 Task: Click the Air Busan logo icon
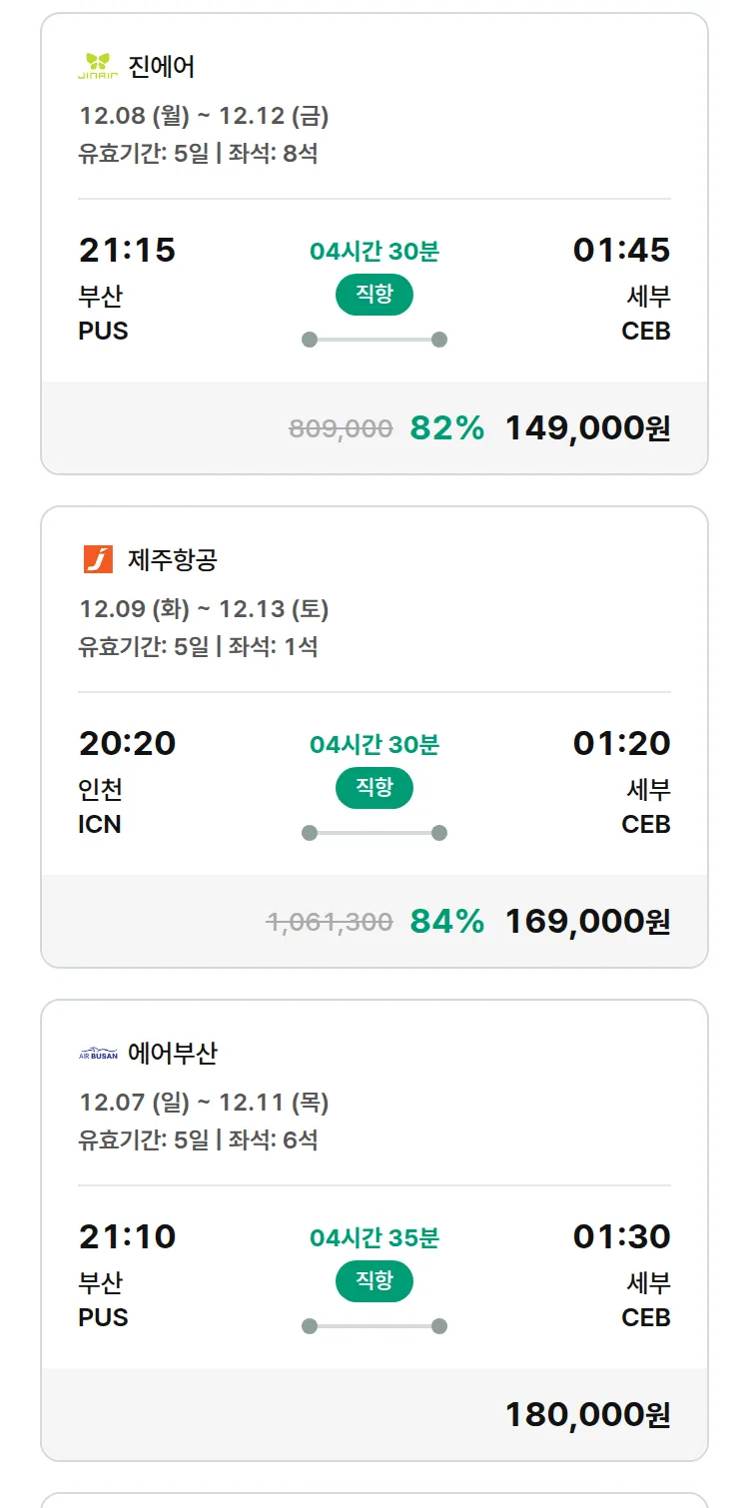pos(98,1054)
